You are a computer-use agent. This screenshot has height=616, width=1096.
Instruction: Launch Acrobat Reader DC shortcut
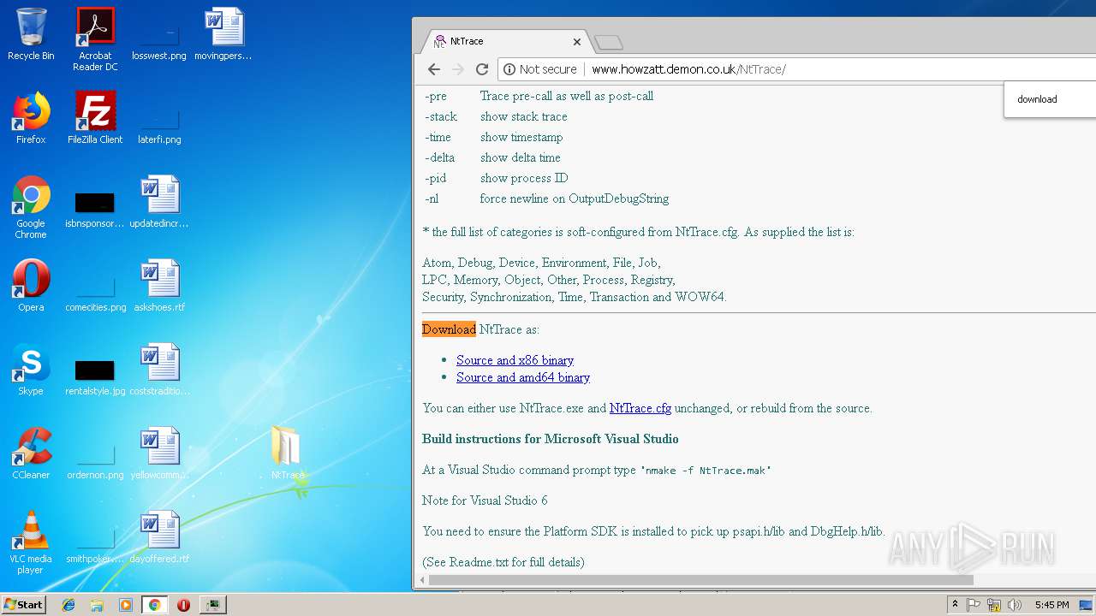tap(95, 39)
